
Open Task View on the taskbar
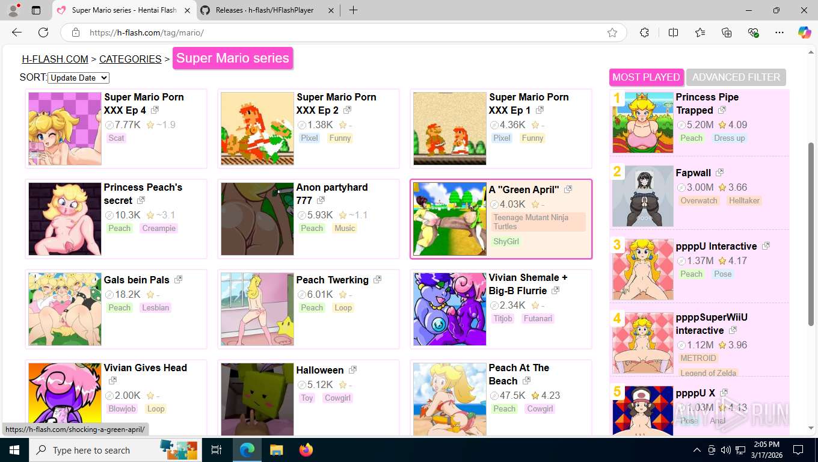217,450
